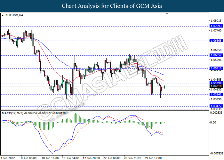Image resolution: width=224 pixels, height=160 pixels.
Task: Click the 1.04130 axis value
Action: [216, 90]
